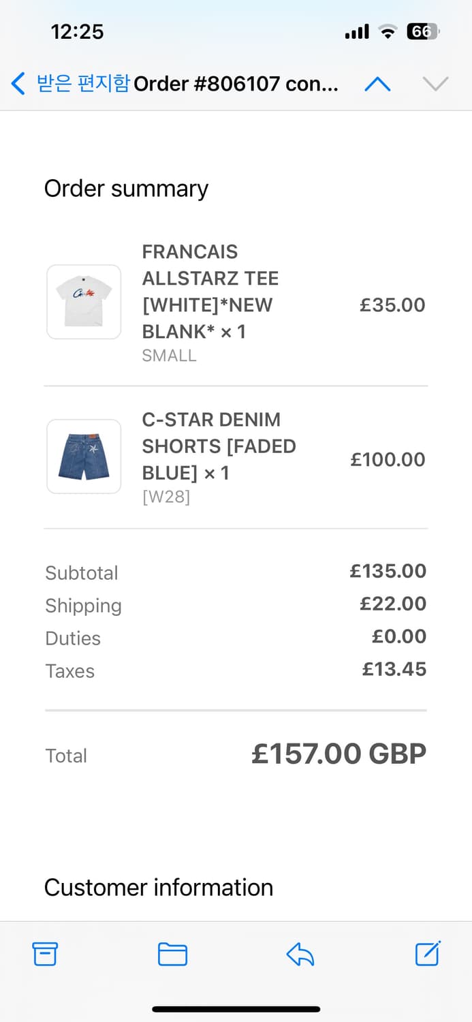Tap the white Allstarz tee thumbnail
472x1022 pixels.
(x=84, y=302)
